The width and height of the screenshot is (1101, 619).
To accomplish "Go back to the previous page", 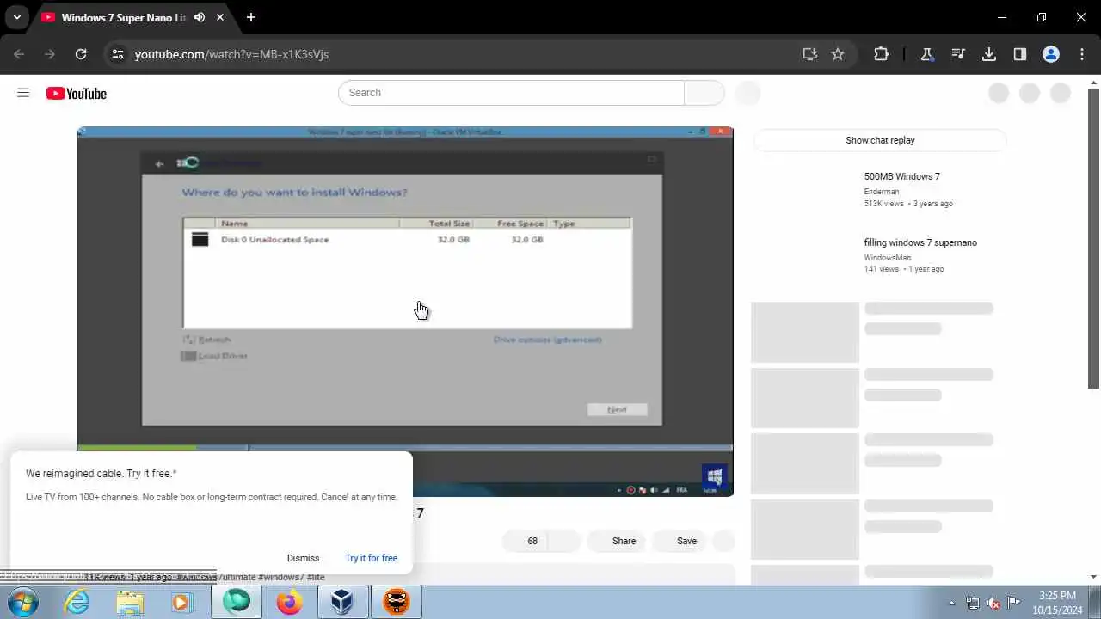I will click(19, 54).
